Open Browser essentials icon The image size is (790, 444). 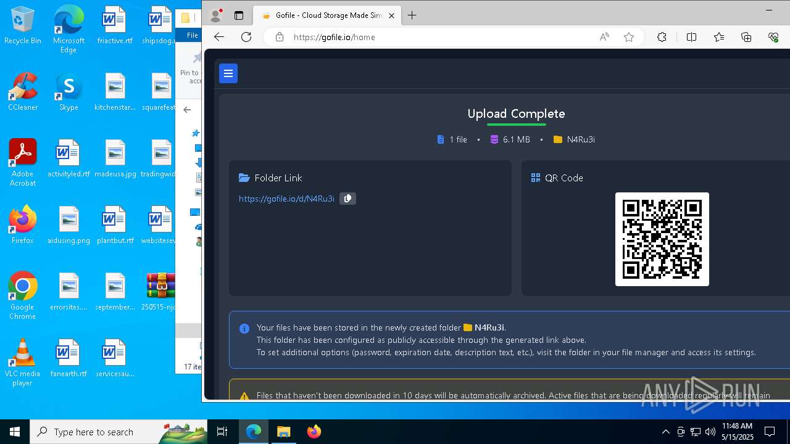(x=773, y=37)
